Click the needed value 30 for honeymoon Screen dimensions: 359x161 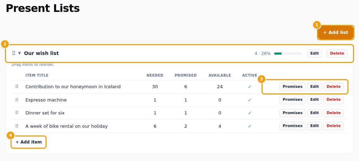pyautogui.click(x=155, y=87)
